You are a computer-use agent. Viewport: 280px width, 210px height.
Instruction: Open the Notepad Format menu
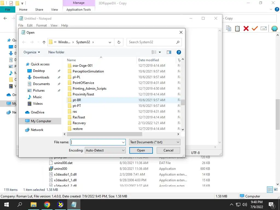coord(42,25)
